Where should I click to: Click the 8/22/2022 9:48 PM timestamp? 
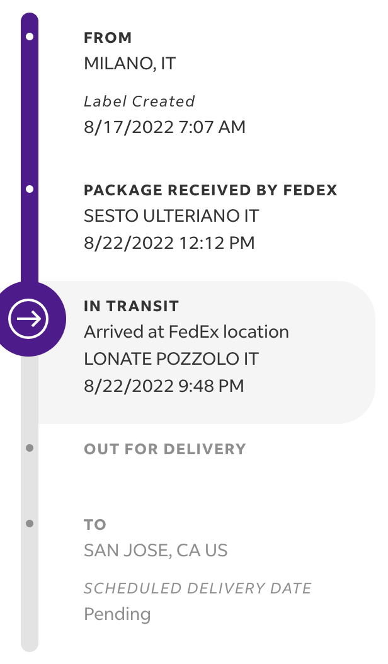[x=164, y=386]
